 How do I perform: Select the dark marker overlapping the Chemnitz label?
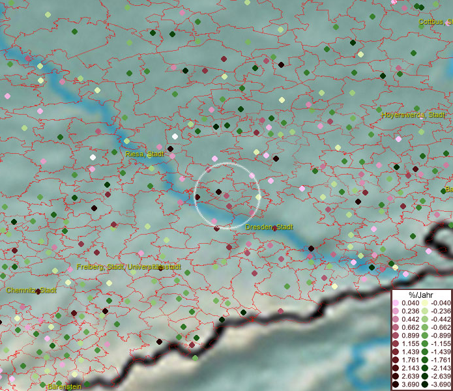coord(38,291)
